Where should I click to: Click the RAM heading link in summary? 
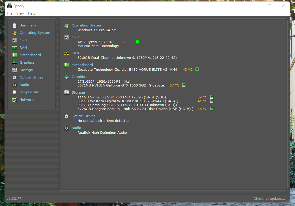click(75, 53)
